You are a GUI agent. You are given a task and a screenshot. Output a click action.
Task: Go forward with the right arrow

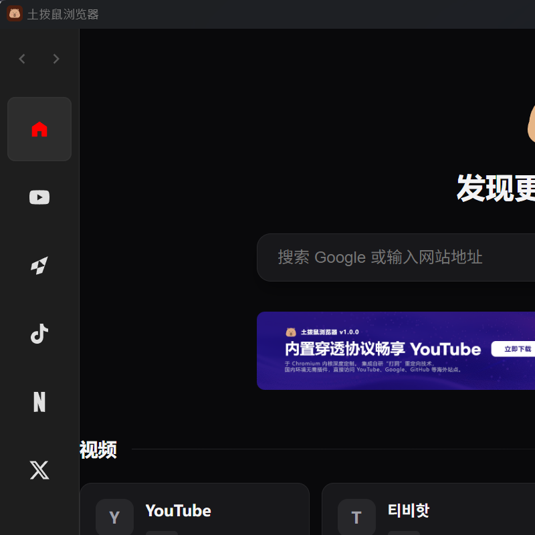[56, 59]
